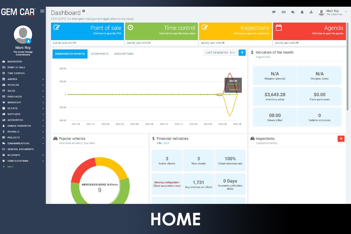Click the Help link in the sidebar

pos(10,167)
